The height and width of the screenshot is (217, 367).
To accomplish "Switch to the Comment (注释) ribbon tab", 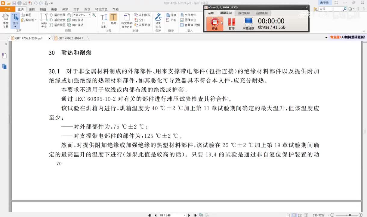I will [32, 9].
